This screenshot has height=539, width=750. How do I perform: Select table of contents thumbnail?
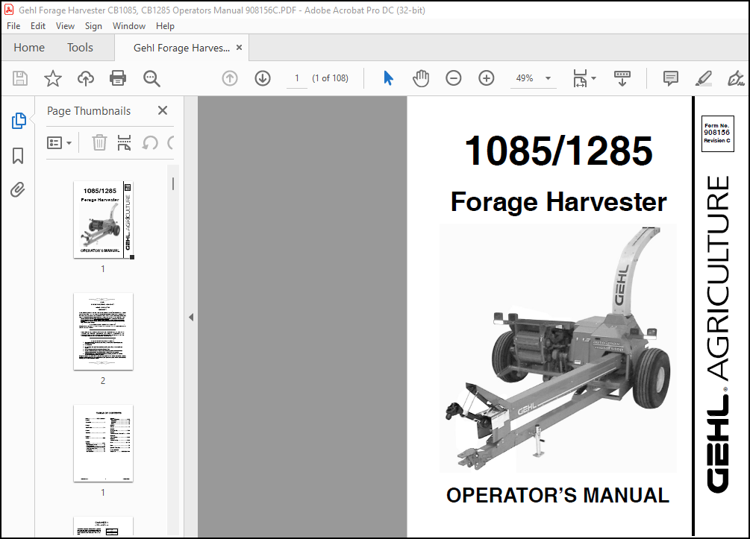click(x=103, y=444)
